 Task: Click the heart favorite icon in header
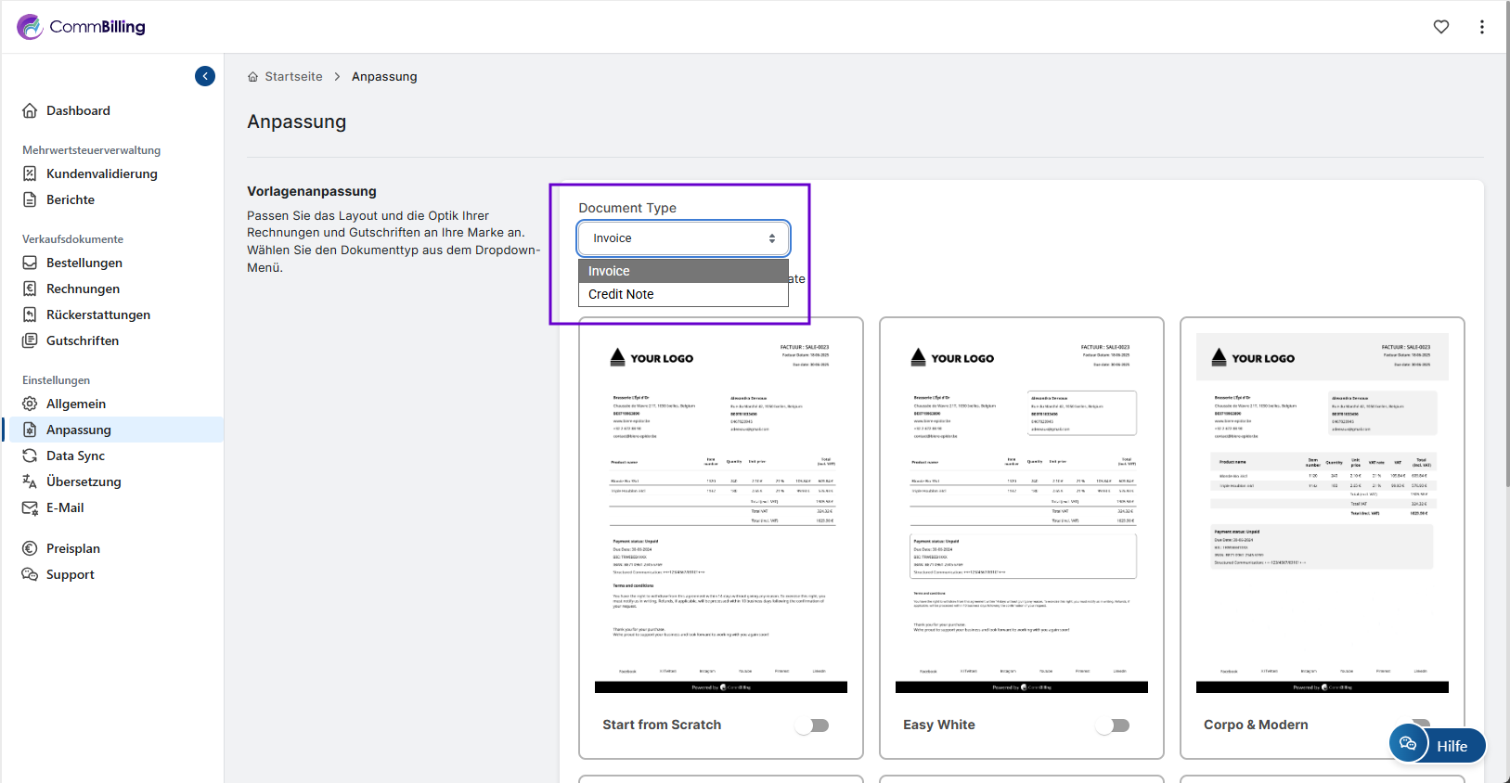(x=1440, y=27)
